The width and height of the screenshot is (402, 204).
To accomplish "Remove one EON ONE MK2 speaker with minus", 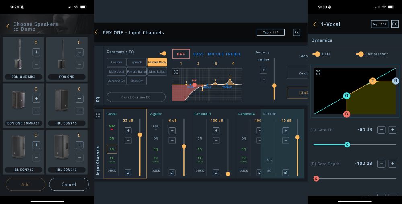I will 36,65.
